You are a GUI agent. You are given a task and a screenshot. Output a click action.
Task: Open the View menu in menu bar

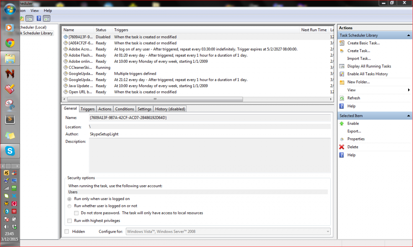(34, 11)
